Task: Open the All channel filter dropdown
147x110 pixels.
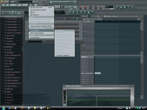Action: pos(34,41)
